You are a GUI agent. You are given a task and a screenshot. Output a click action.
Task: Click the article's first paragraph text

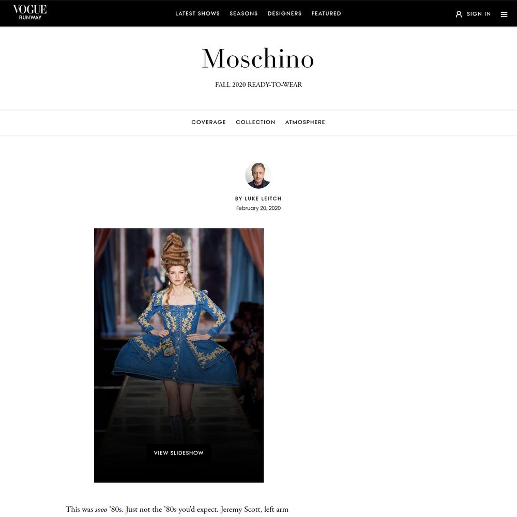(x=177, y=509)
